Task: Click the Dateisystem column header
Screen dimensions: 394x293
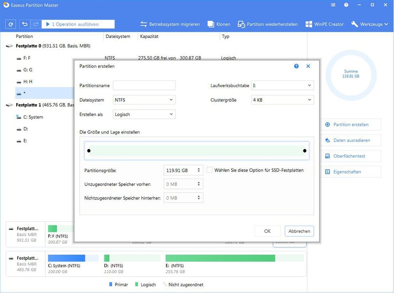Action: [118, 36]
